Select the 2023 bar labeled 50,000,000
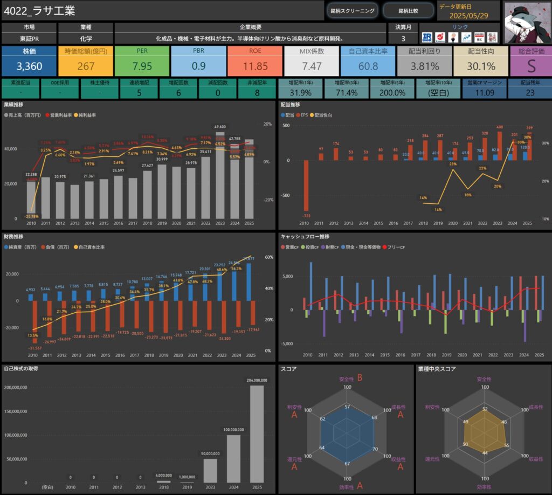Viewport: 552px width, 495px height. pos(211,471)
